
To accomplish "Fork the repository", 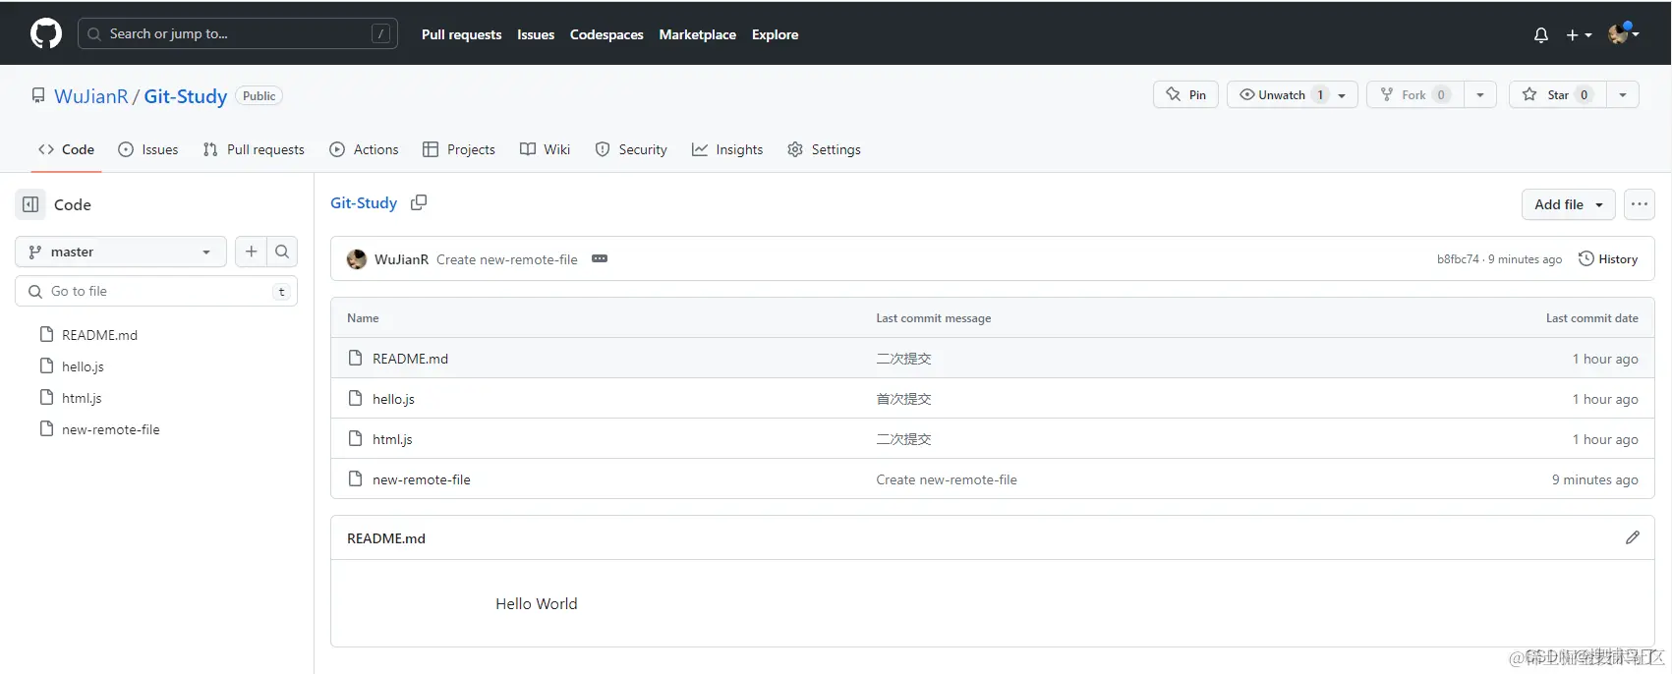I will [x=1415, y=94].
